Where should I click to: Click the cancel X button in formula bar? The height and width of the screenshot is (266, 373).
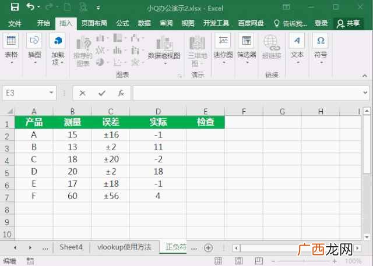click(x=83, y=93)
